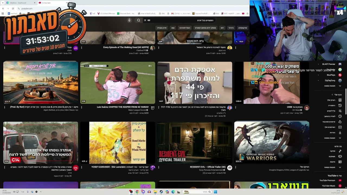347x195 pixels.
Task: Open the red convertible music mix thumbnail
Action: pyautogui.click(x=41, y=83)
